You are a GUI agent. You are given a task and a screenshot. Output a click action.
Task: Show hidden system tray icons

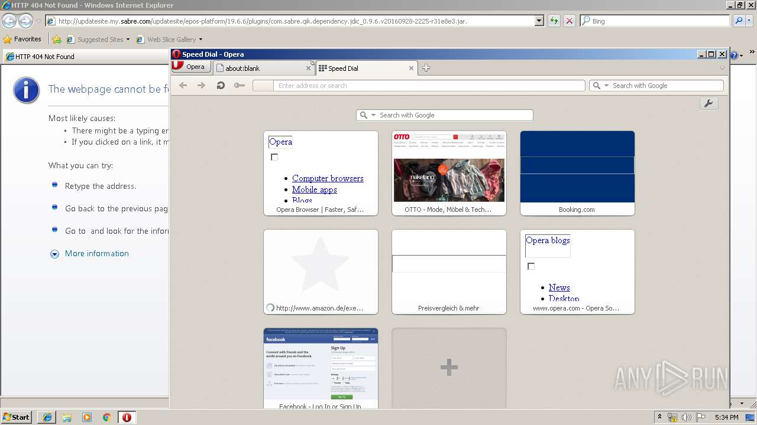[x=660, y=417]
